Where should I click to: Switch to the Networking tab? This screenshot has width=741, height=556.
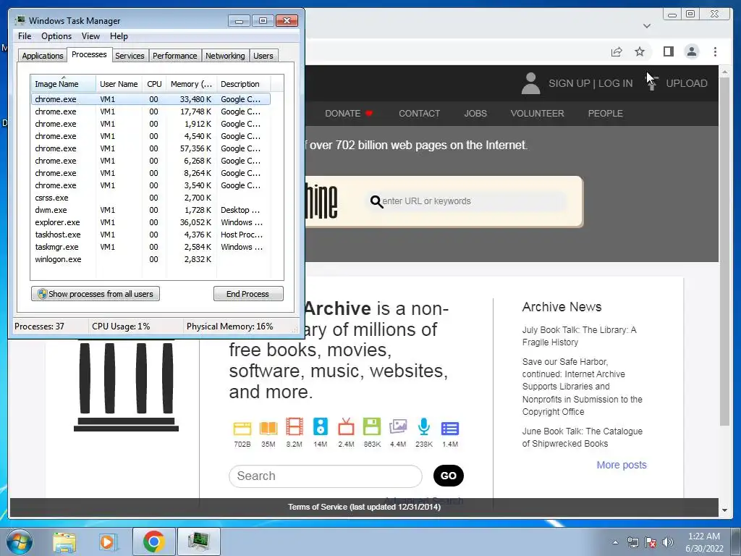pyautogui.click(x=225, y=56)
